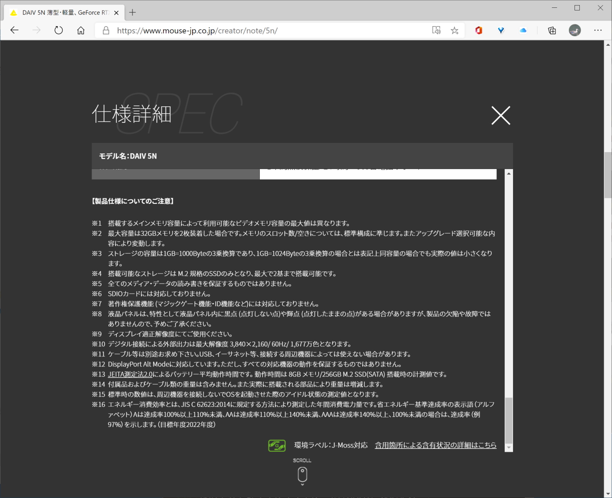612x498 pixels.
Task: Click the 環境ラベル:J-Moss対応 text
Action: 331,445
